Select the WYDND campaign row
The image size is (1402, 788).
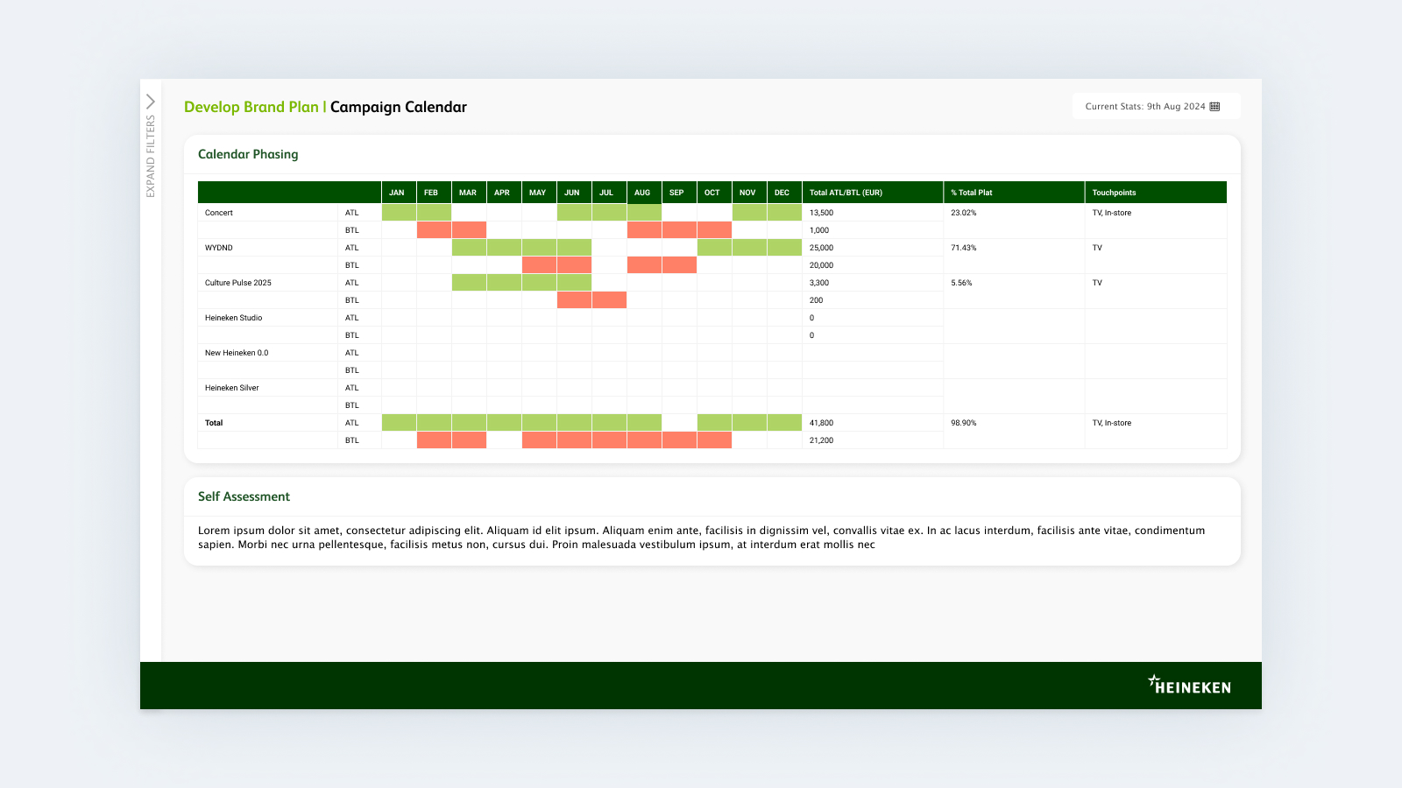tap(217, 247)
